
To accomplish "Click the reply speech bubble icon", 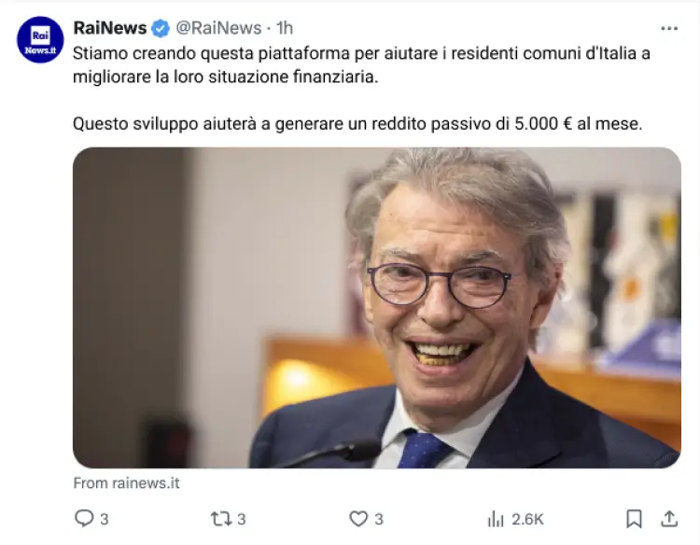I will coord(83,519).
